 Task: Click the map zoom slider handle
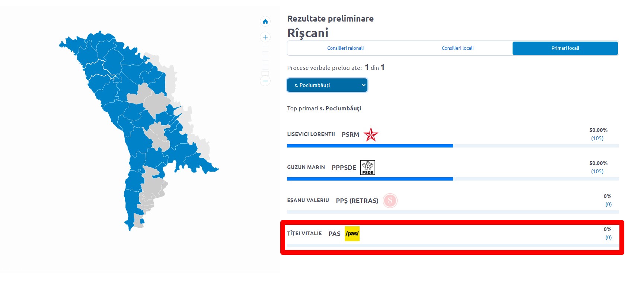pos(265,73)
